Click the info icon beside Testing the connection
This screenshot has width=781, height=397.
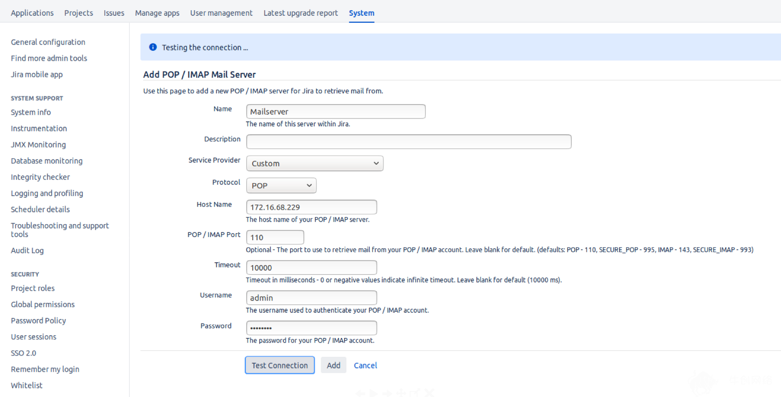[x=153, y=47]
